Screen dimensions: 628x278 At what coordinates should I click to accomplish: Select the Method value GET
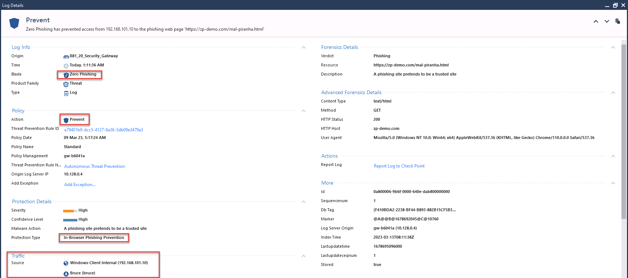[x=377, y=110]
